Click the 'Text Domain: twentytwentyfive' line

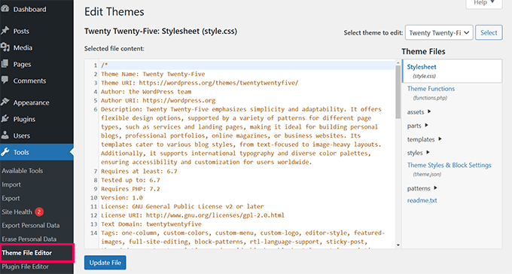pos(151,224)
